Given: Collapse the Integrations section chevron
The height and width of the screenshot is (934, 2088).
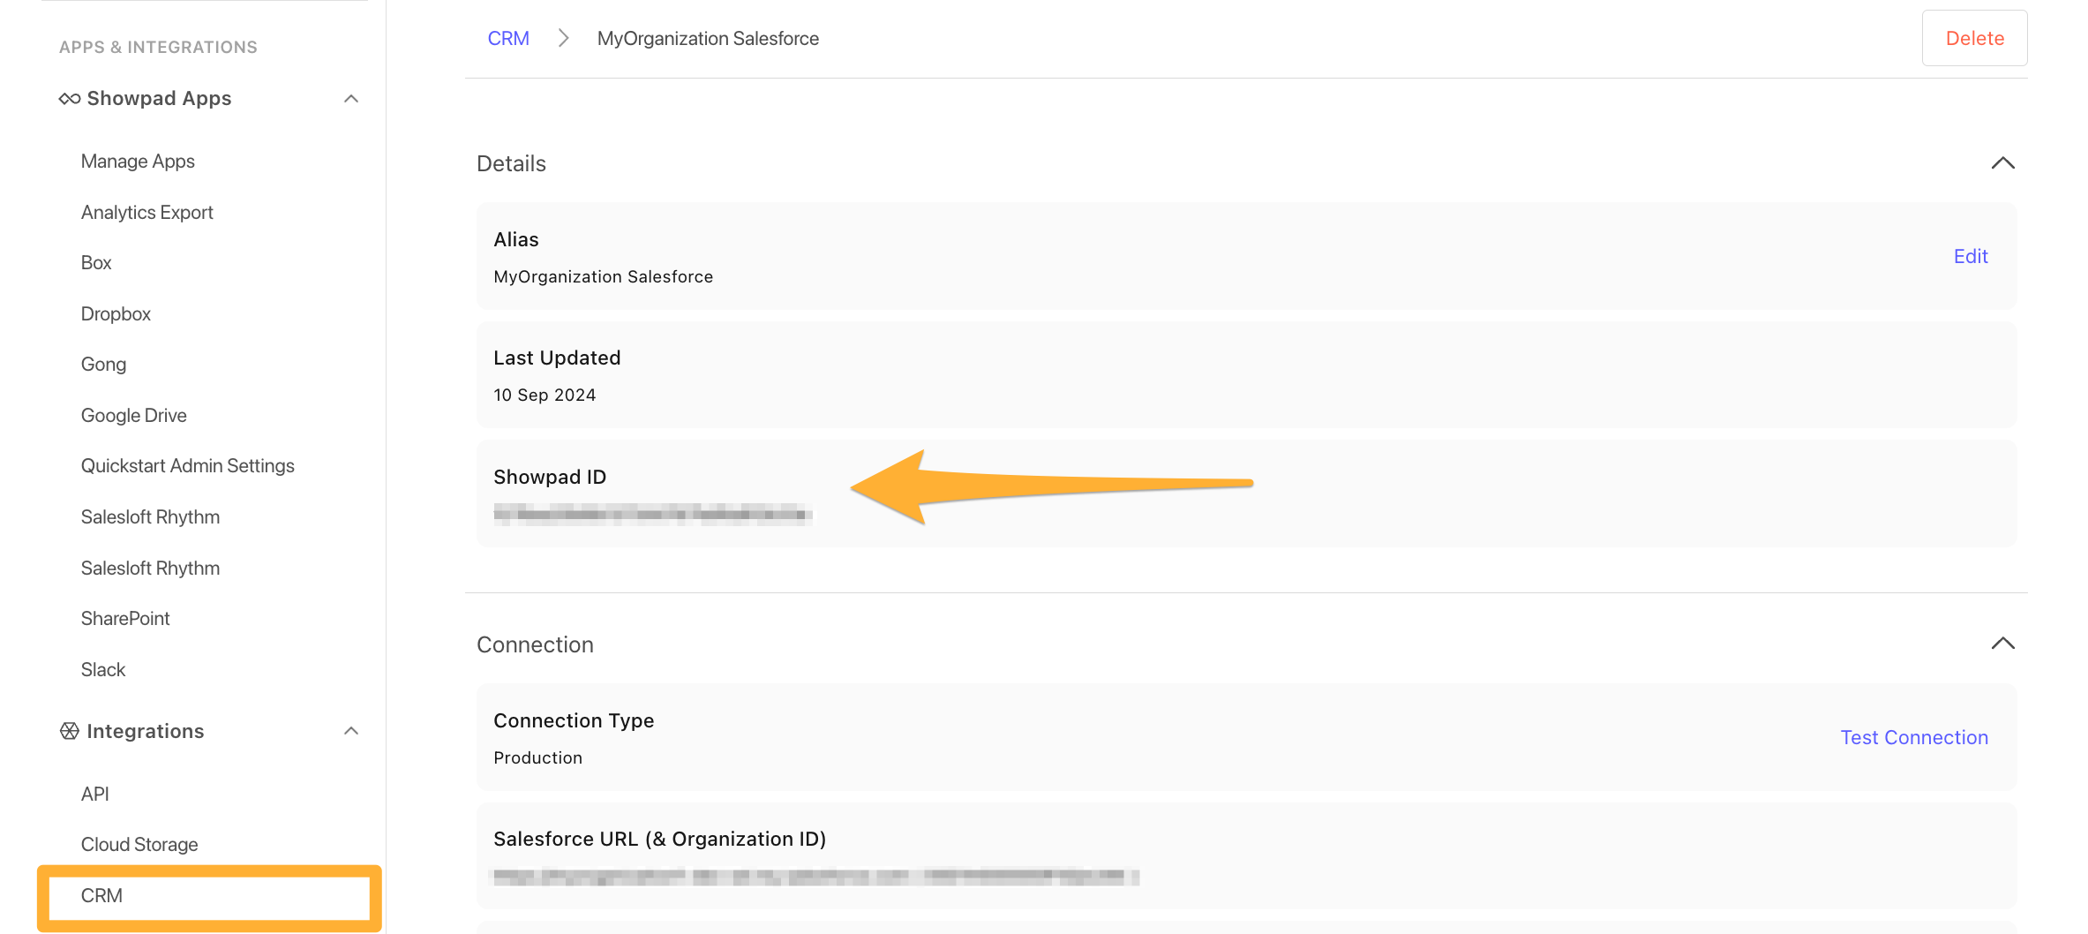Looking at the screenshot, I should click(351, 731).
